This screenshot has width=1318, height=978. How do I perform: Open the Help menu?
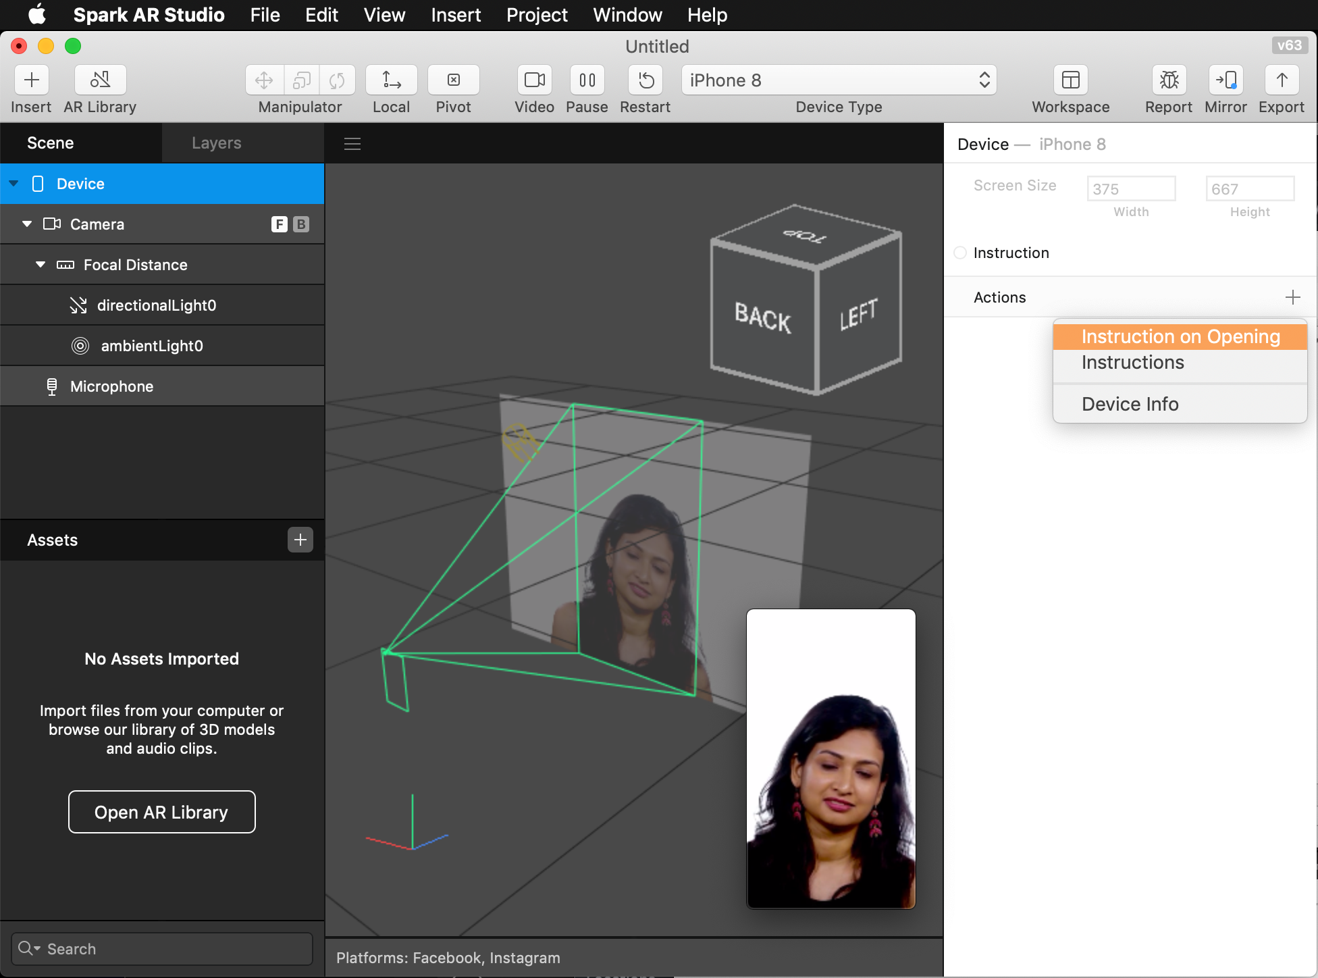(707, 15)
